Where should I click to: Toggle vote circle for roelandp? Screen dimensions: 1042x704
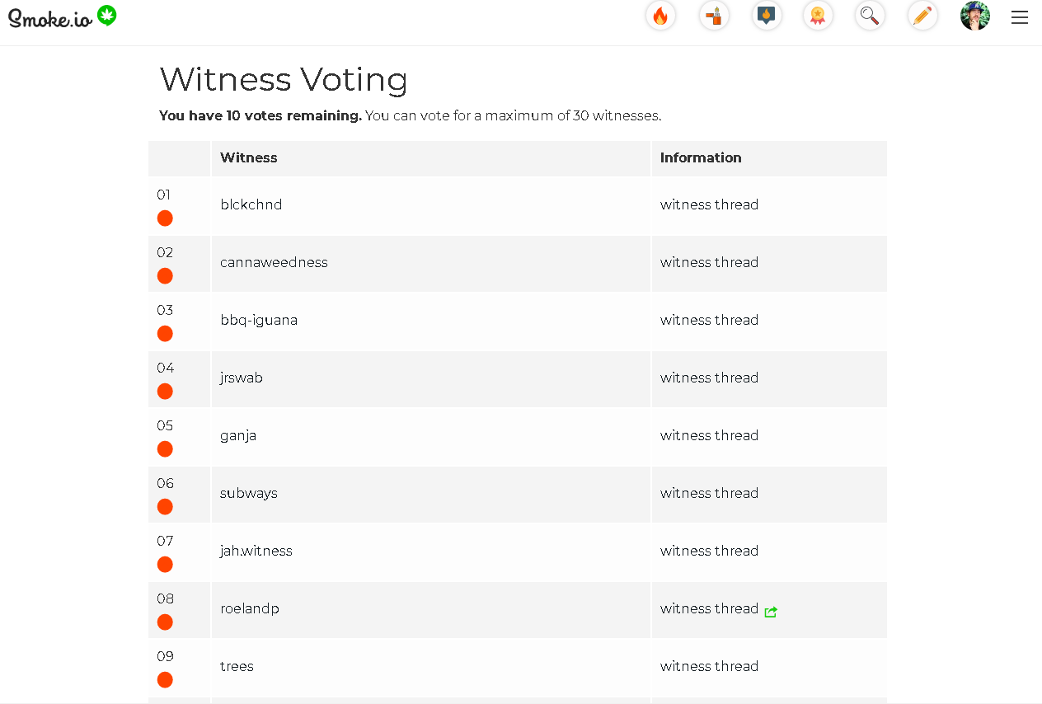click(165, 622)
